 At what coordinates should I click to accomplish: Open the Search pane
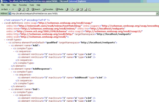(36, 9)
